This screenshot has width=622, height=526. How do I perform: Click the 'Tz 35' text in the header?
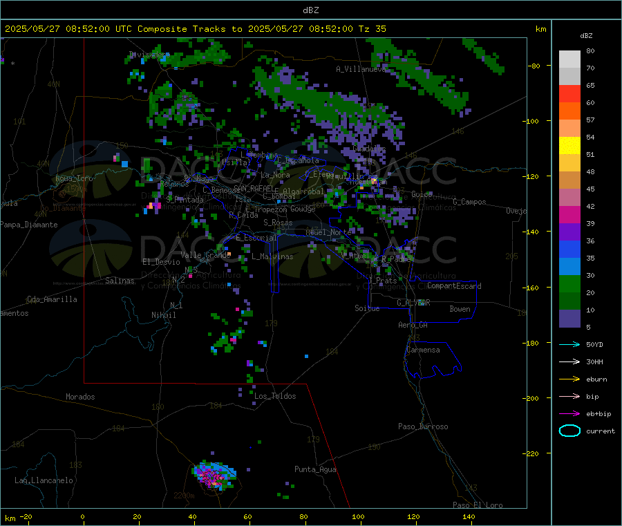click(372, 29)
